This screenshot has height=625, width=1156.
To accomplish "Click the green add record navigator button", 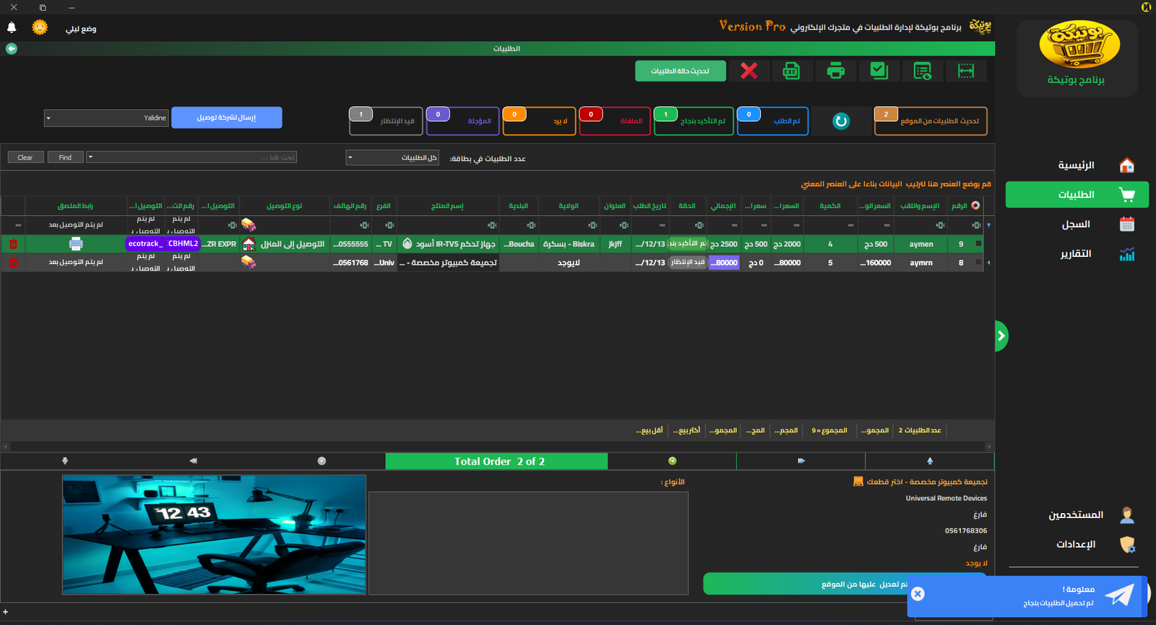I will pyautogui.click(x=672, y=460).
